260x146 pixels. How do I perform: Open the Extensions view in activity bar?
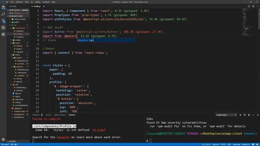3,34
